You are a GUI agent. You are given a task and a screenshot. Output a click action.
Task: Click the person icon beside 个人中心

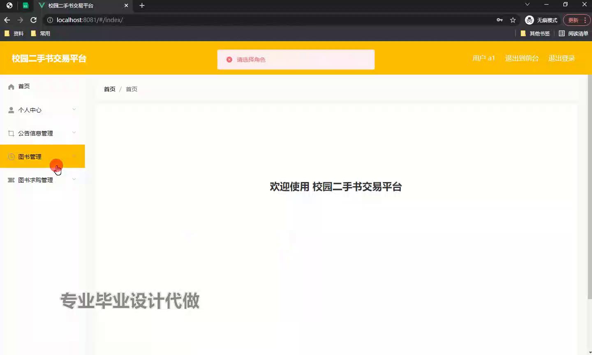pyautogui.click(x=11, y=110)
